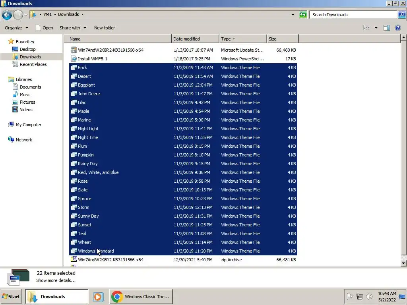Click the Open toolbar button

[x=45, y=28]
